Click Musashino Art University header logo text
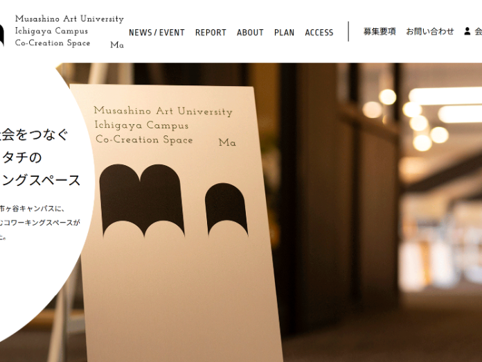 click(69, 31)
